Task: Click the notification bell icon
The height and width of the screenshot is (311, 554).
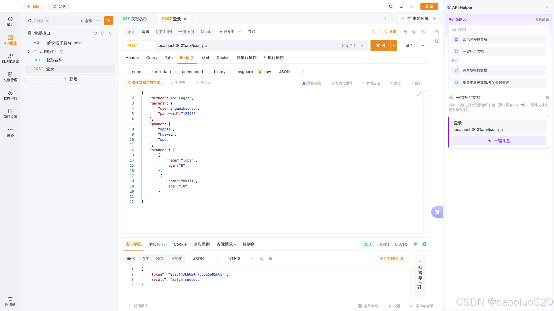Action: [401, 6]
